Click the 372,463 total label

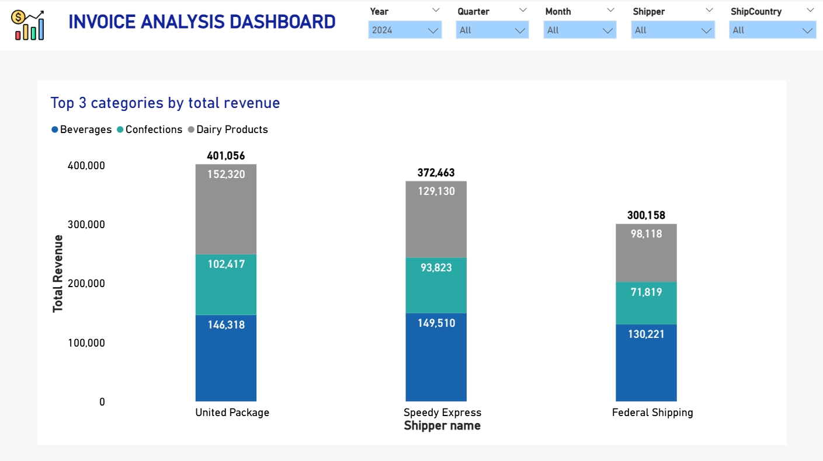436,173
